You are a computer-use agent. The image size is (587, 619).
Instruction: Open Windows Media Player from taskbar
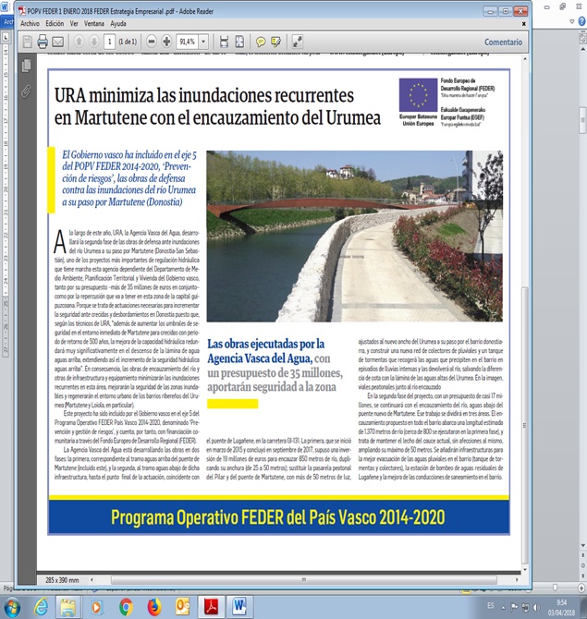pos(96,607)
